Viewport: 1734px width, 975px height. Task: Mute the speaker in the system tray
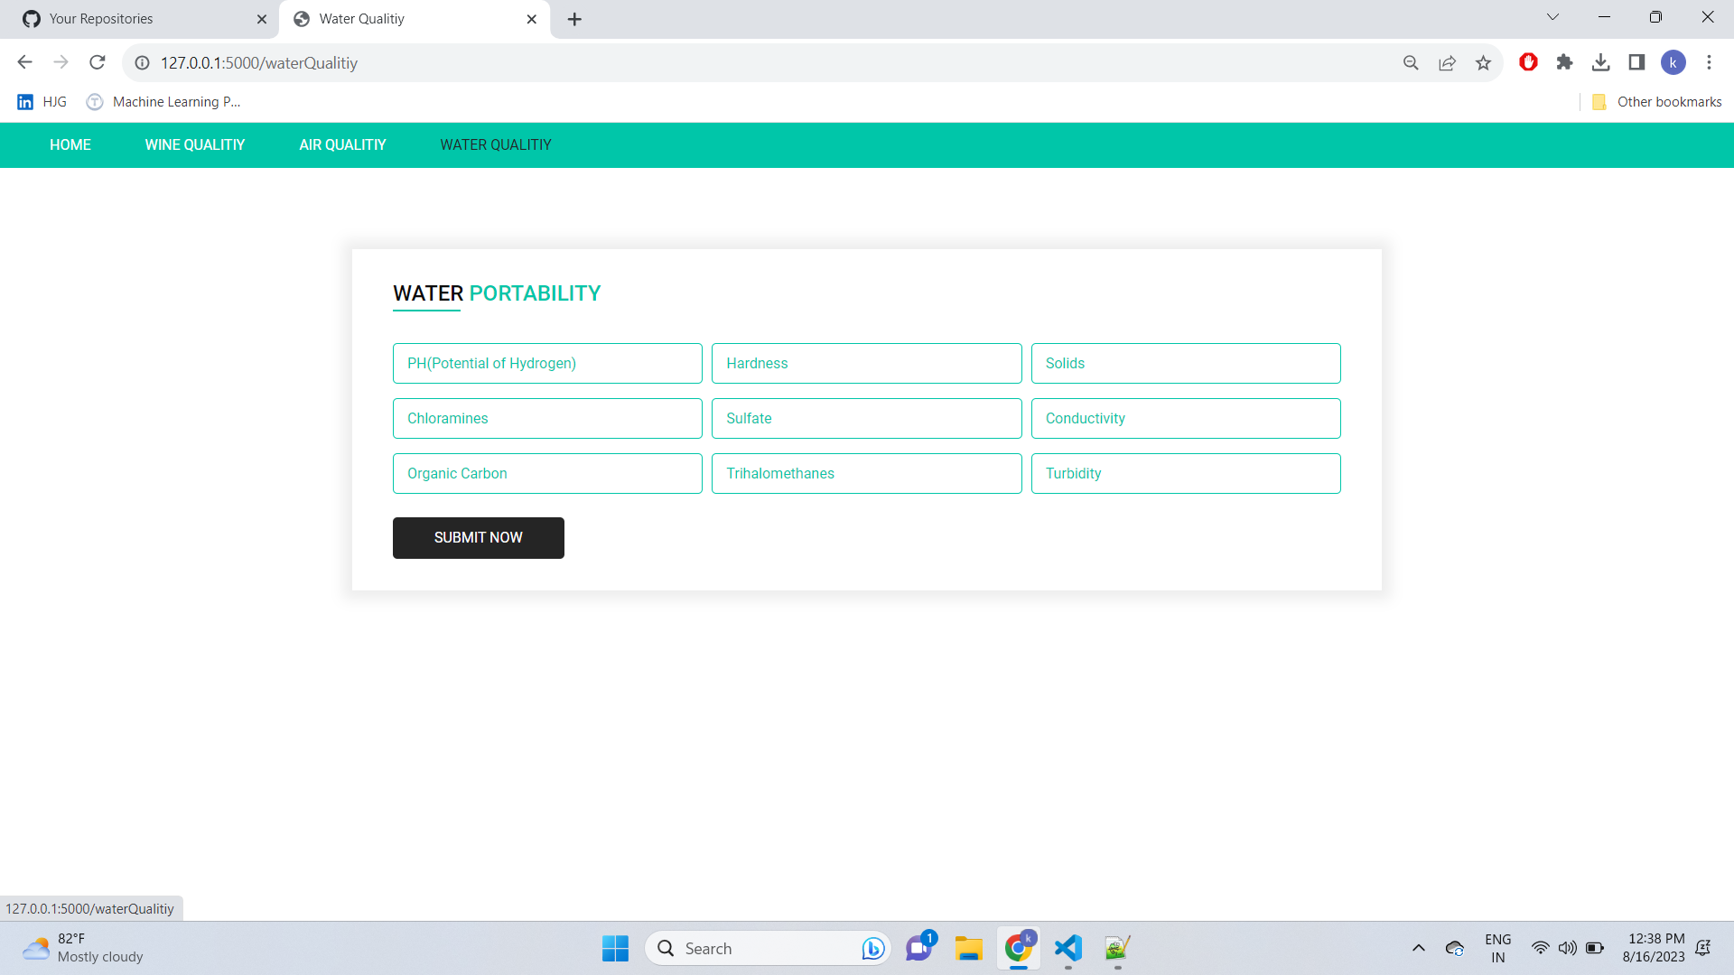pos(1567,948)
